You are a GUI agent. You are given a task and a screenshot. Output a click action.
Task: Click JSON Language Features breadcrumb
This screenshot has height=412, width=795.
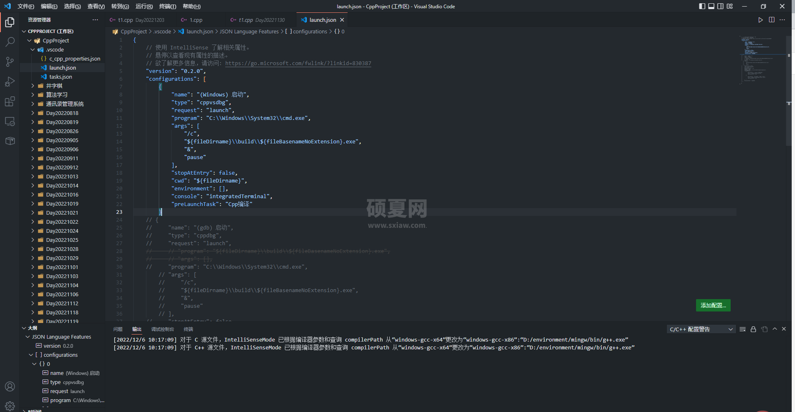pos(249,31)
